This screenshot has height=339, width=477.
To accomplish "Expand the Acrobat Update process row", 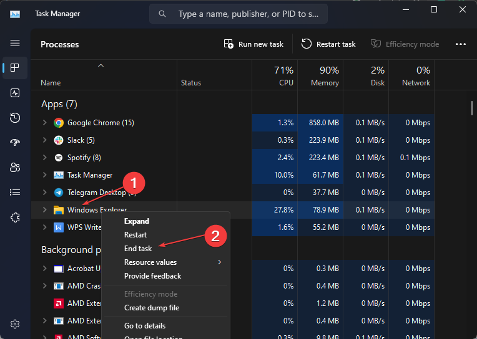I will point(45,268).
